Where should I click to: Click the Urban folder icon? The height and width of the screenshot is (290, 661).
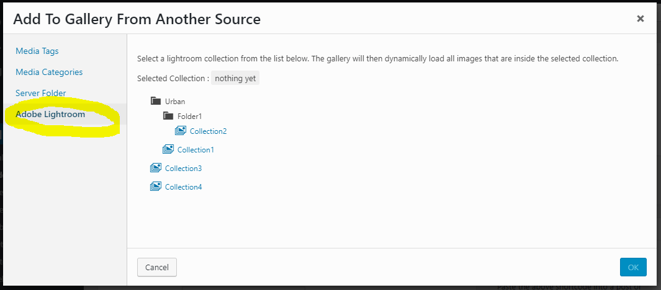[156, 101]
